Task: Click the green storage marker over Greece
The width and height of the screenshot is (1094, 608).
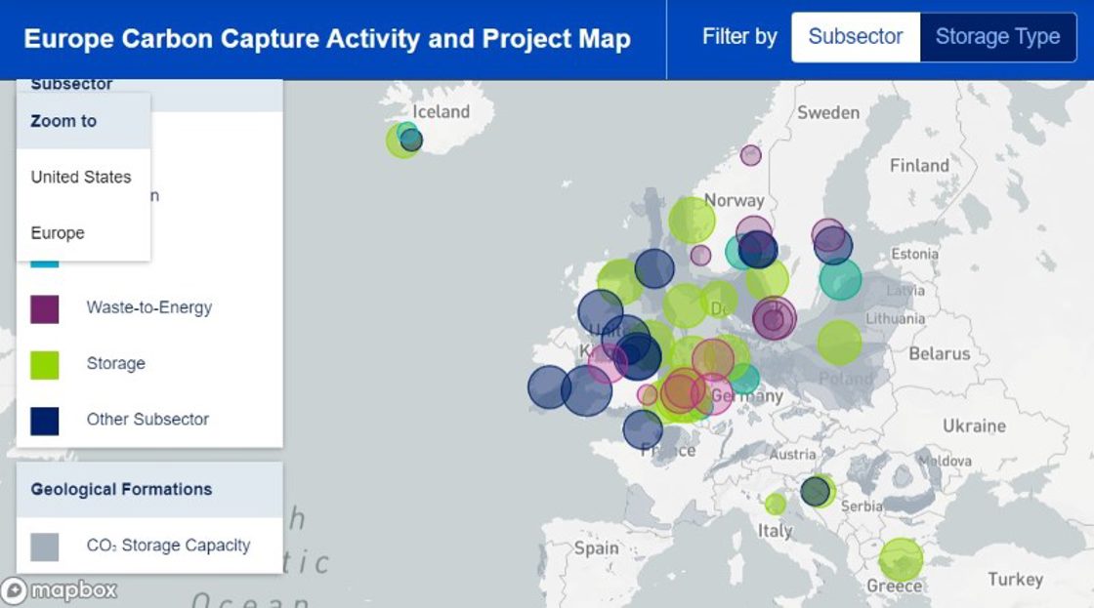Action: (x=900, y=559)
